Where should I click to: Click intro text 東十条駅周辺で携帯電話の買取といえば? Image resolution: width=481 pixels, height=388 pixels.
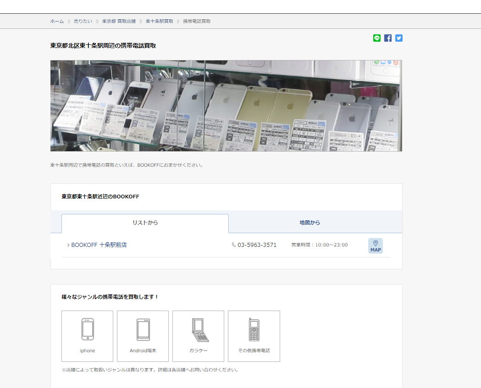click(x=127, y=165)
